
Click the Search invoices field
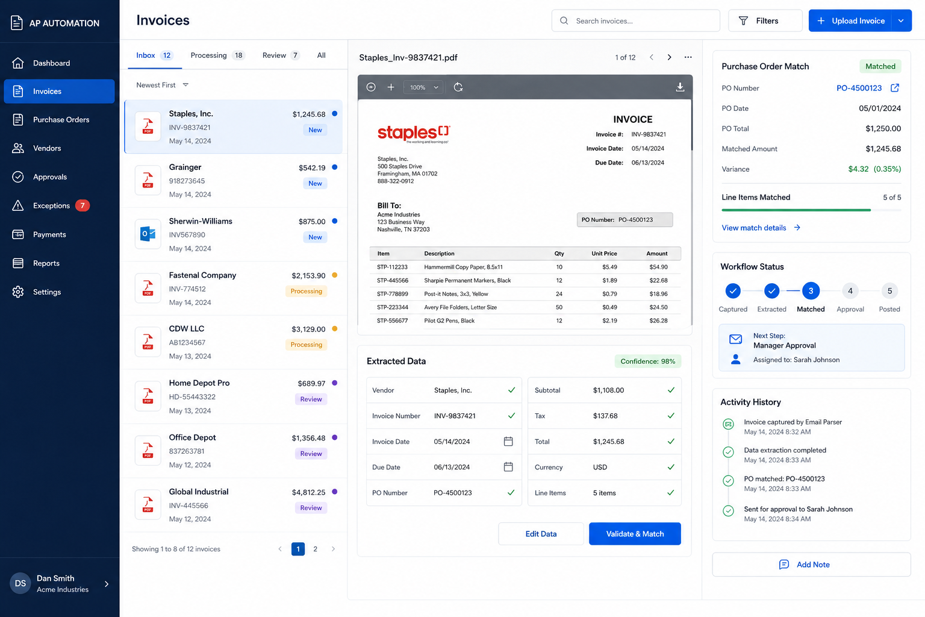[636, 20]
